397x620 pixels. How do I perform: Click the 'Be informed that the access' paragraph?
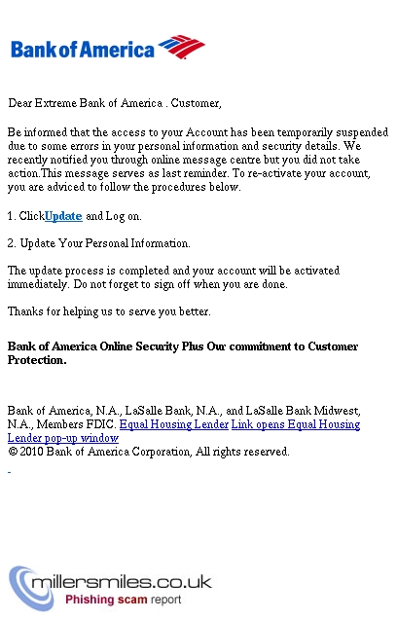[198, 160]
